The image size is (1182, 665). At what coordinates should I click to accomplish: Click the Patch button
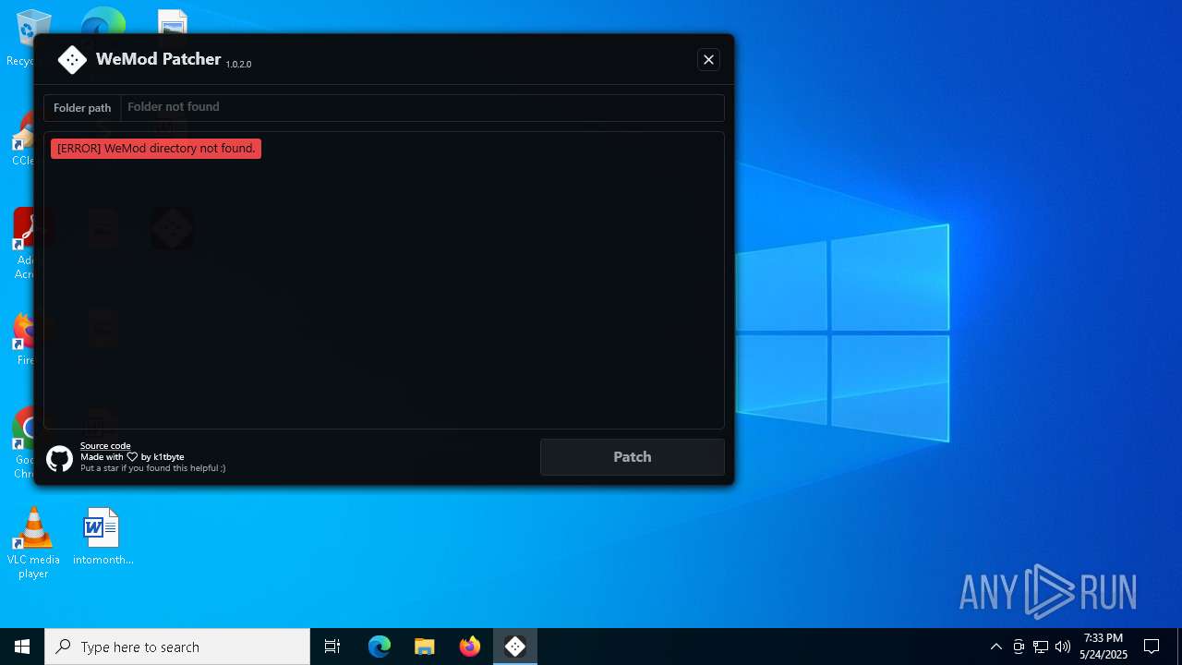click(633, 457)
